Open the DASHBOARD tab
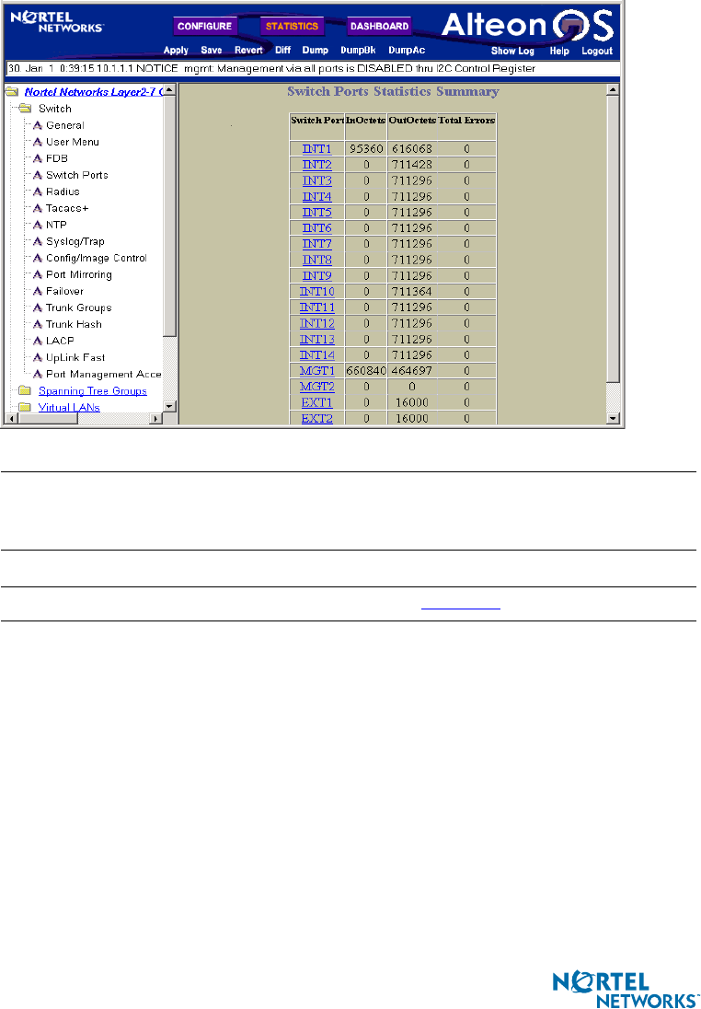This screenshot has width=701, height=1009. coord(379,27)
